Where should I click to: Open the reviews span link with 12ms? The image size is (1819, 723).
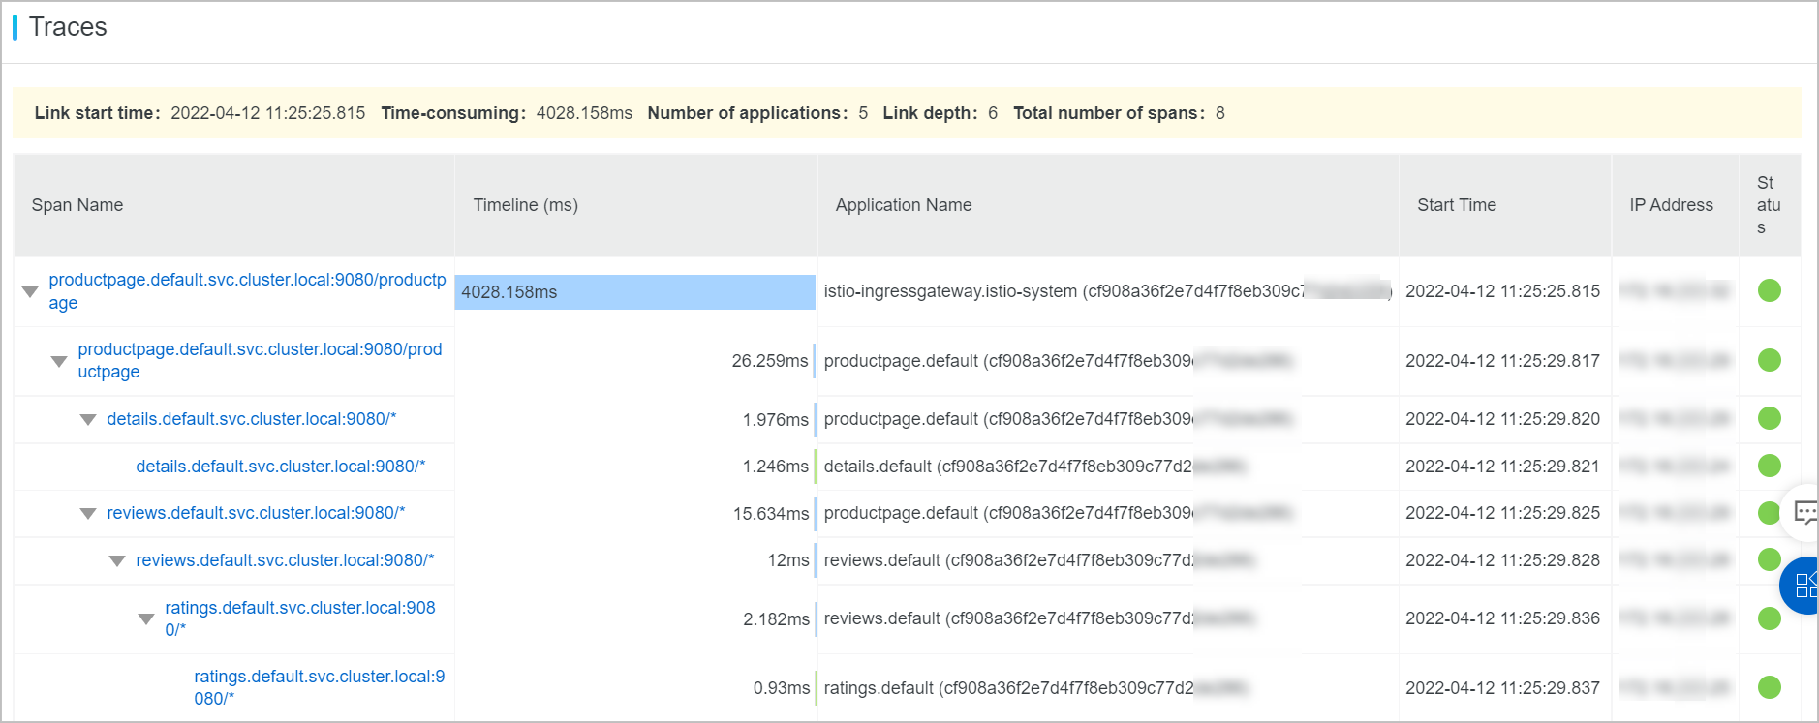click(285, 560)
